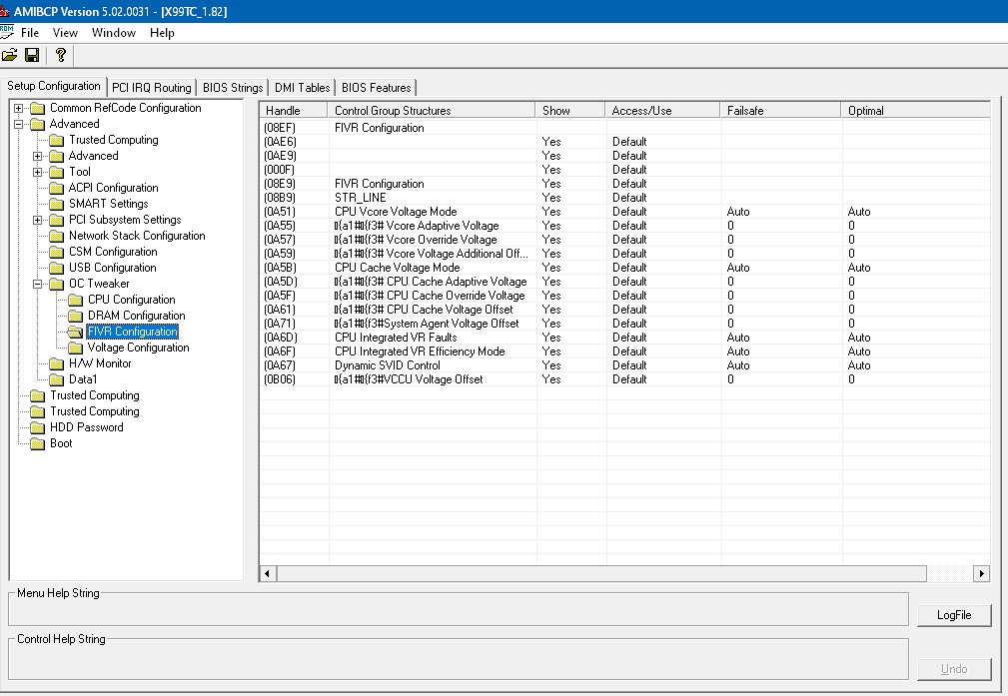The width and height of the screenshot is (1008, 696).
Task: Click the folder icon beside ACPI Configuration
Action: click(57, 188)
